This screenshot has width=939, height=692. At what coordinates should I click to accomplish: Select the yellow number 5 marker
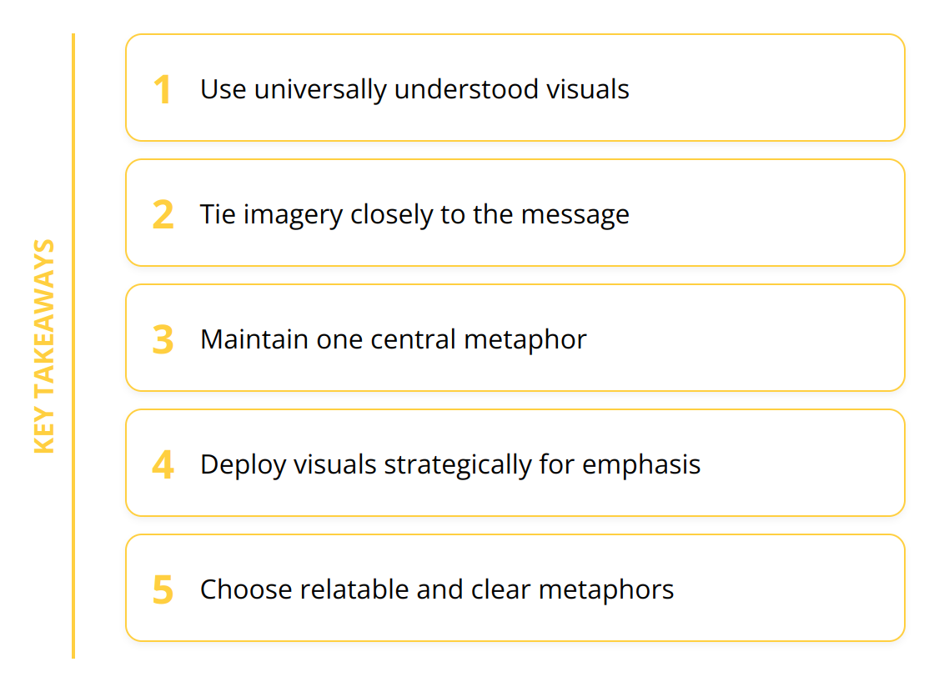coord(163,589)
